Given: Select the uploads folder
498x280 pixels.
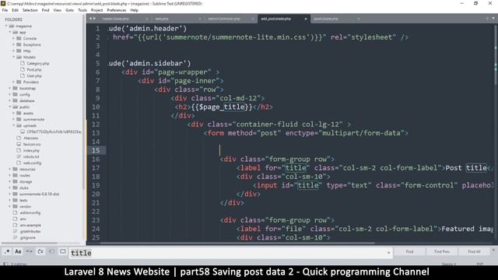Looking at the screenshot, I should tap(30, 126).
